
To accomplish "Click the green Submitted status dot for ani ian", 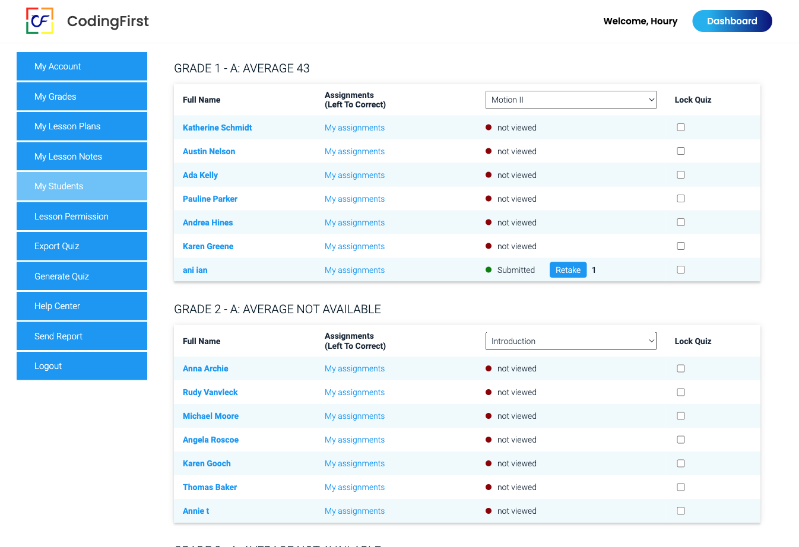I will click(489, 270).
